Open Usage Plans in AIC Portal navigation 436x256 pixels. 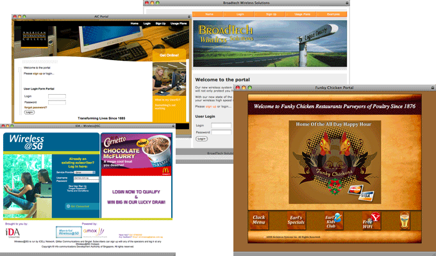pos(178,24)
